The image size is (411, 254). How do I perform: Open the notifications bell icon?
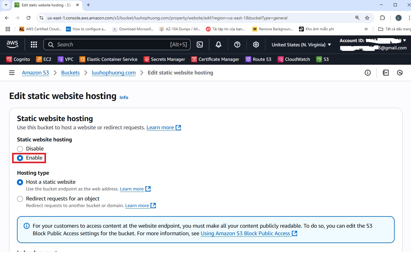(218, 45)
